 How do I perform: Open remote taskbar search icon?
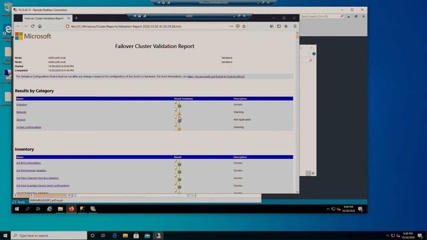(x=27, y=209)
